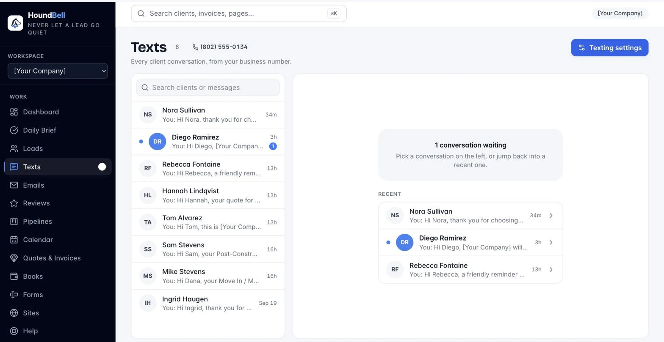Focus the Search clients or messages field
The image size is (664, 342).
point(208,88)
